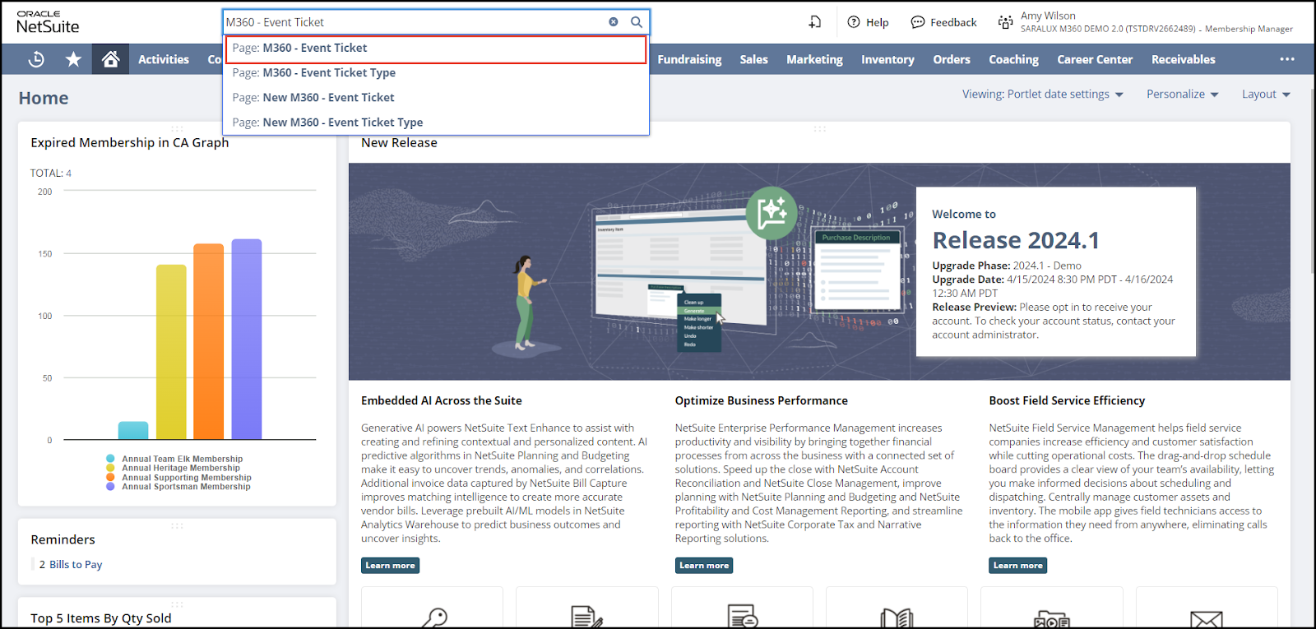
Task: Open the Recent Records clock icon
Action: point(36,59)
